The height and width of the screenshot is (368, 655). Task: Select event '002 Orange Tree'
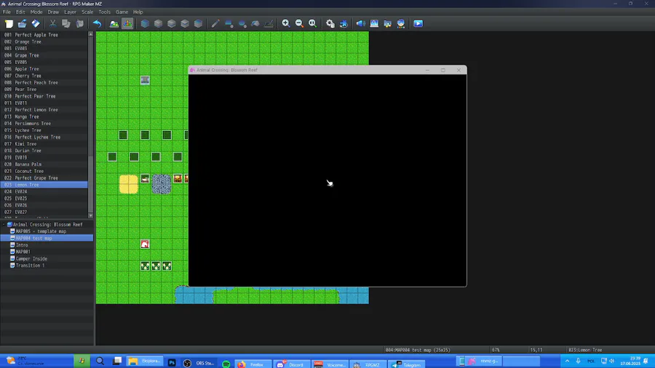click(44, 41)
